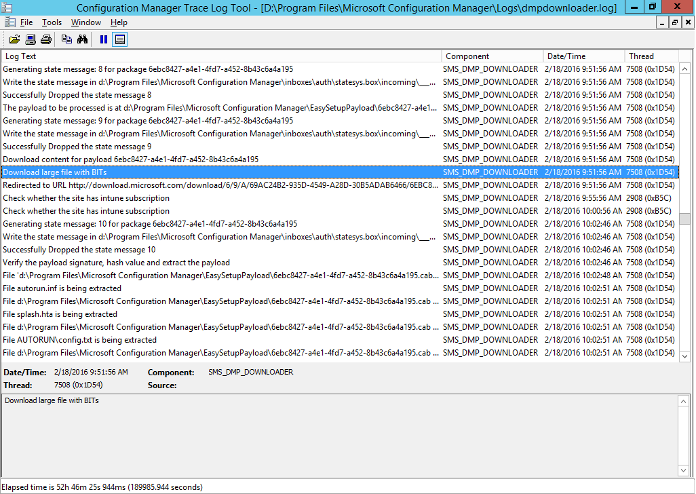Click the Thread value 7508 in details pane

tap(78, 385)
